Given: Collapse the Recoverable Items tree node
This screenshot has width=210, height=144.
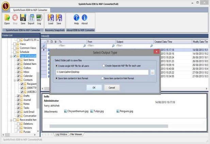Looking at the screenshot, I should (x=11, y=120).
